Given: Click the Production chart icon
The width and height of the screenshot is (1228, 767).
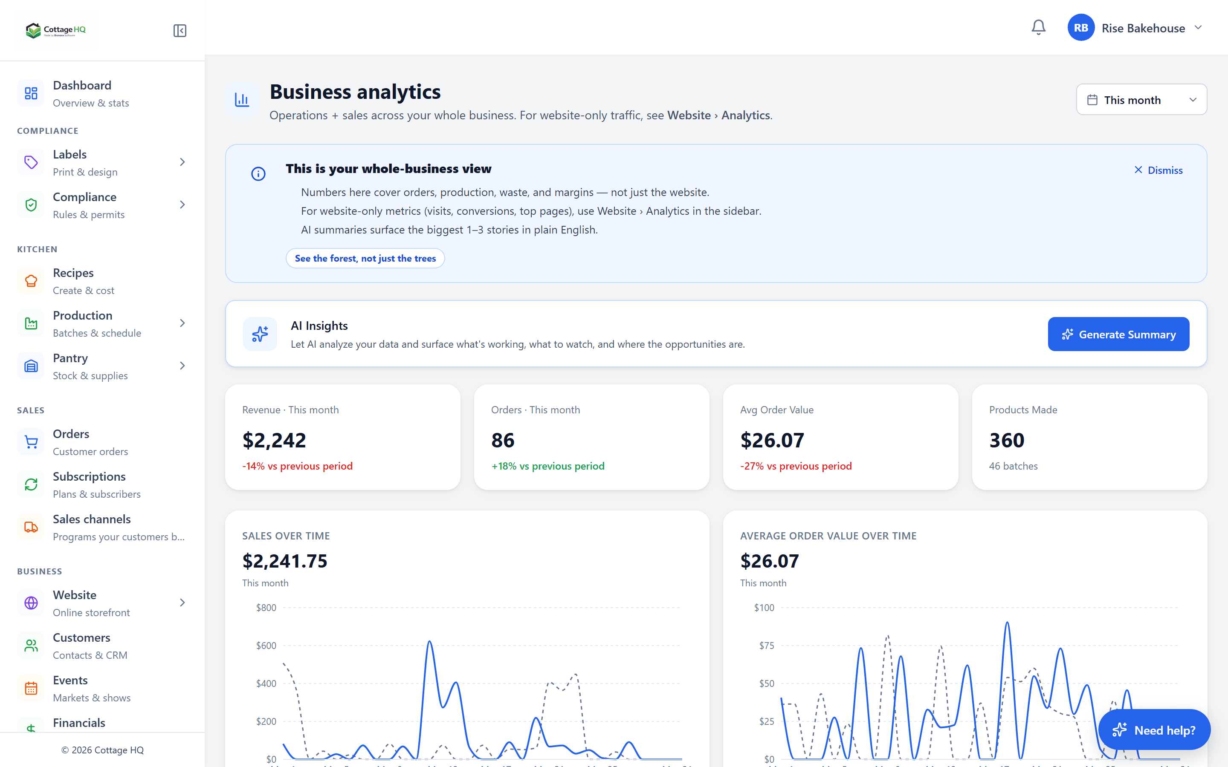Looking at the screenshot, I should pyautogui.click(x=31, y=324).
